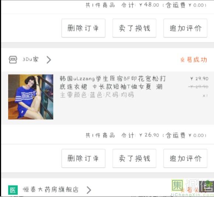Click the 3Du家 shop storefront icon

click(13, 60)
